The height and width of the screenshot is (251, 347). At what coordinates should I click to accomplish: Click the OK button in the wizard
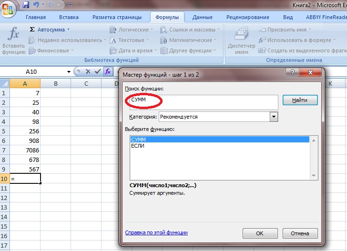[260, 233]
